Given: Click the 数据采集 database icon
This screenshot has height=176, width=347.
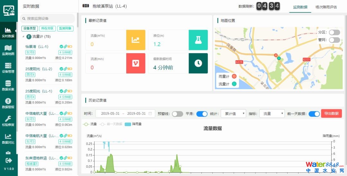Looking at the screenshot, I should [8, 84].
